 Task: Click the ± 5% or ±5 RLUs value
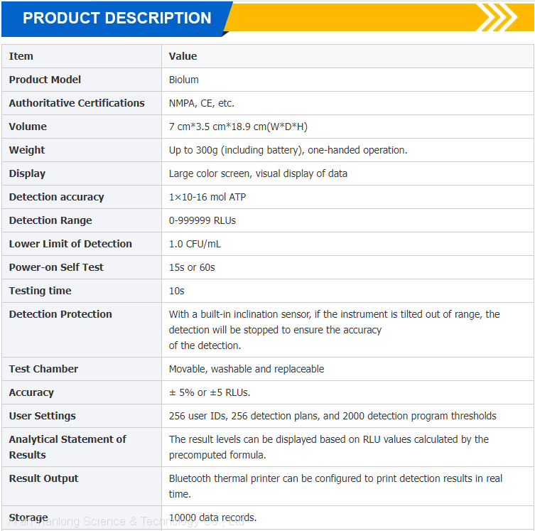pos(210,392)
